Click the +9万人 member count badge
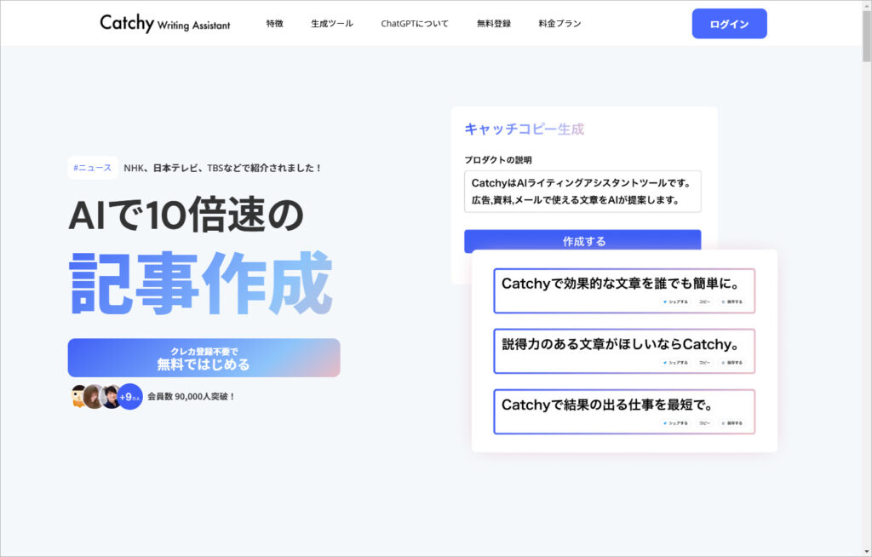Viewport: 872px width, 557px height. (130, 397)
